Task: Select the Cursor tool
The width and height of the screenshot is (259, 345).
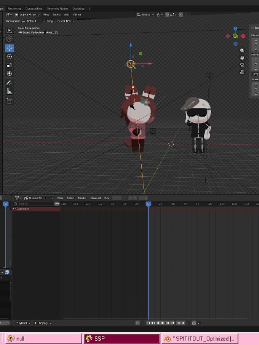Action: (x=9, y=38)
